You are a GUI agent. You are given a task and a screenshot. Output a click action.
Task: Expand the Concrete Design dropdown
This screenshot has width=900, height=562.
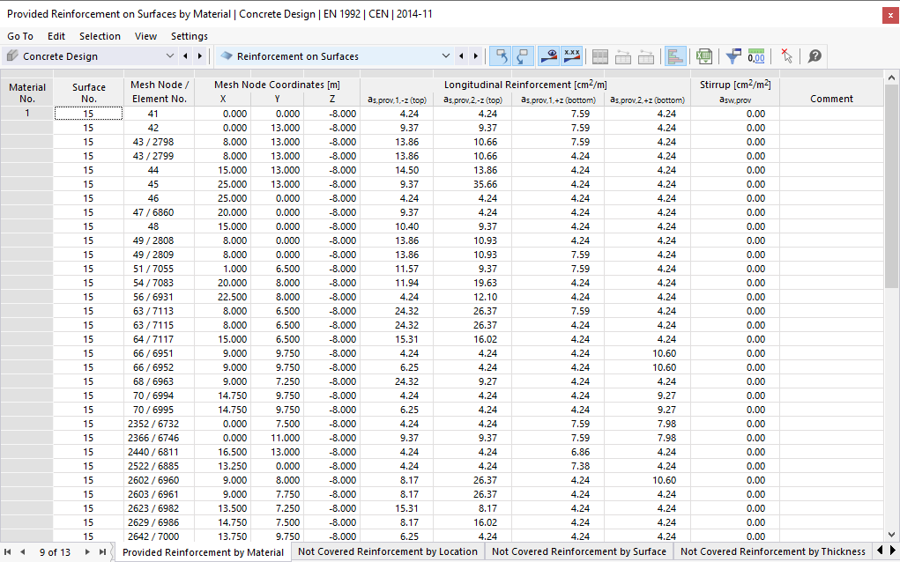pyautogui.click(x=169, y=56)
